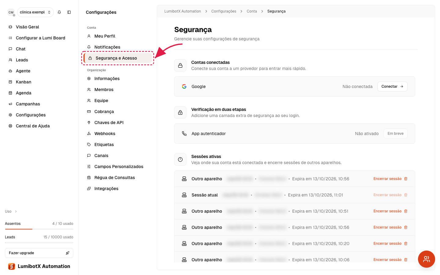Click the Configurações gear icon in sidebar
This screenshot has height=275, width=440.
pos(10,115)
